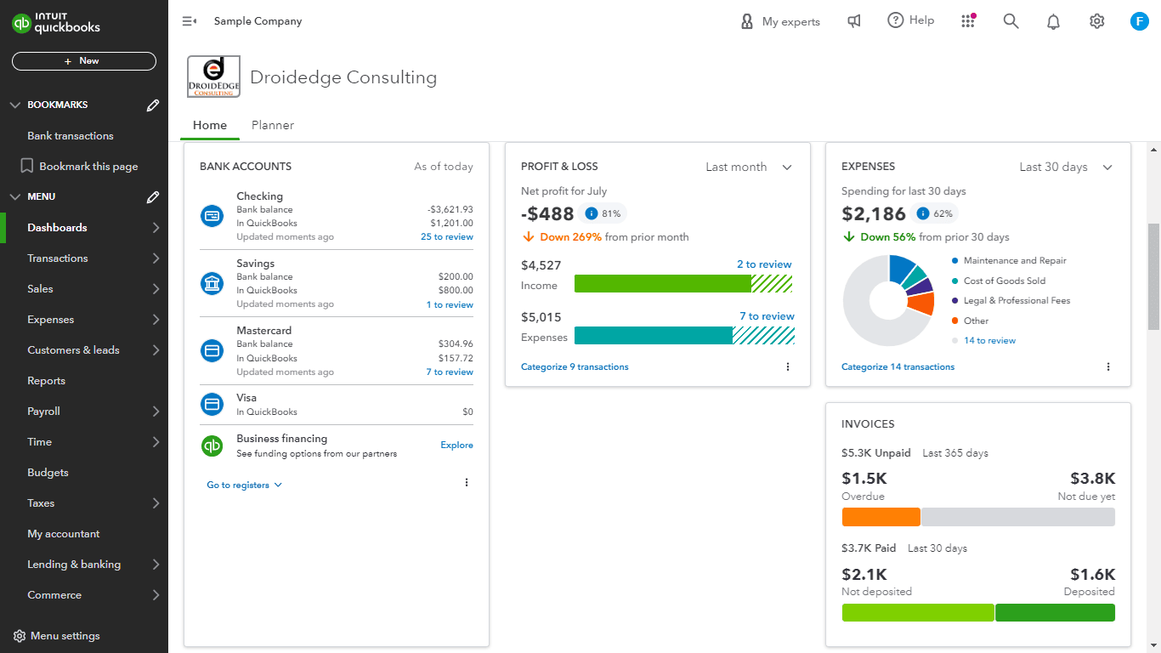Collapse the BOOKMARKS section
The width and height of the screenshot is (1161, 653).
(14, 105)
